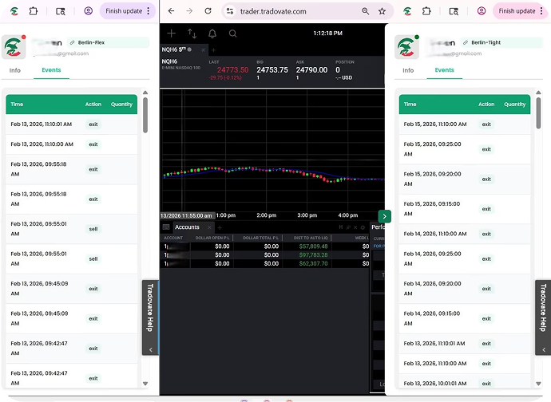Click the DOLLAR OPEN P L column header
This screenshot has height=402, width=551.
pyautogui.click(x=212, y=238)
